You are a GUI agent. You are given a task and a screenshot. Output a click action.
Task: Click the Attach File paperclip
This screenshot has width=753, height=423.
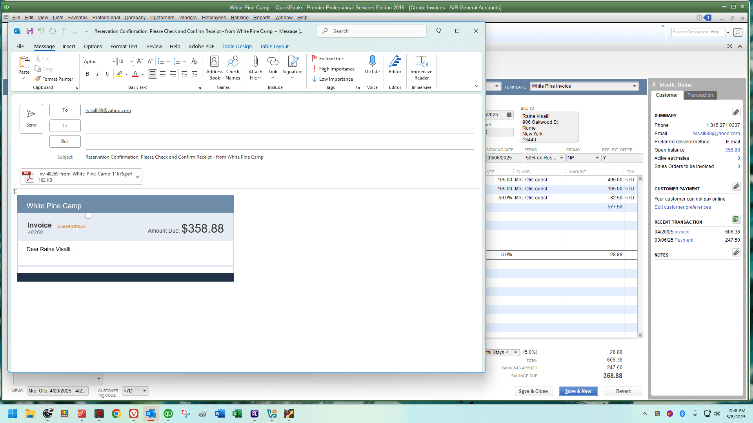(x=255, y=68)
